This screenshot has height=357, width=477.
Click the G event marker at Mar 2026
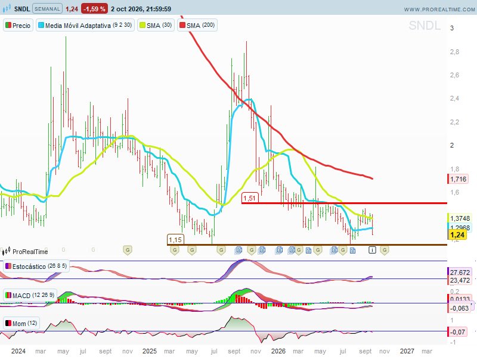point(299,250)
